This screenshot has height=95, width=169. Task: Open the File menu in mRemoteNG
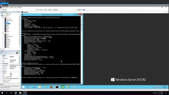37,10
